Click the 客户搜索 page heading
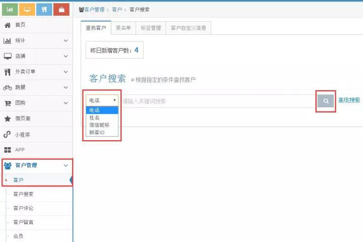Screen dimensions: 363x242 click(108, 79)
